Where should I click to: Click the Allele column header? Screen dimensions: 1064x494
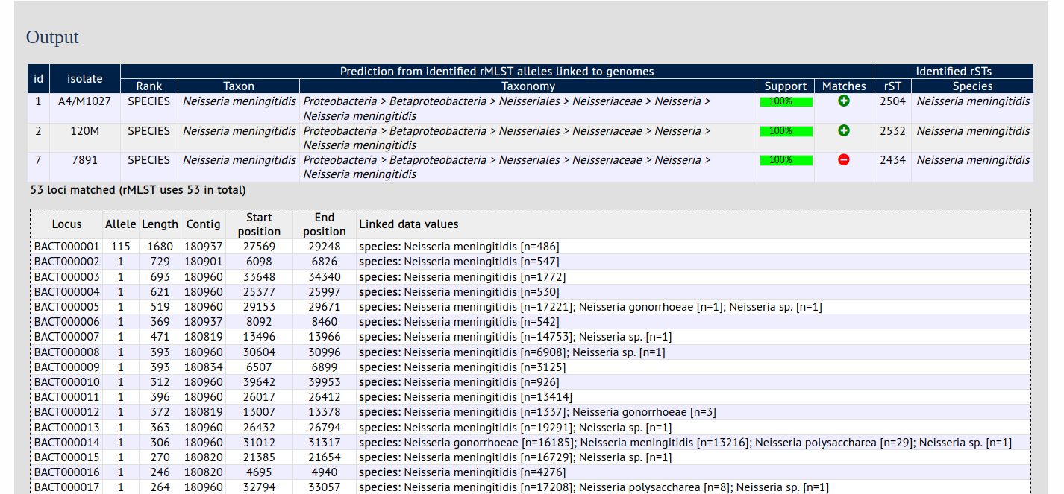[x=121, y=224]
